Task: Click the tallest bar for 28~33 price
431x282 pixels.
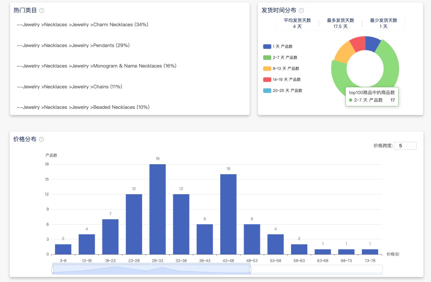Action: [158, 209]
